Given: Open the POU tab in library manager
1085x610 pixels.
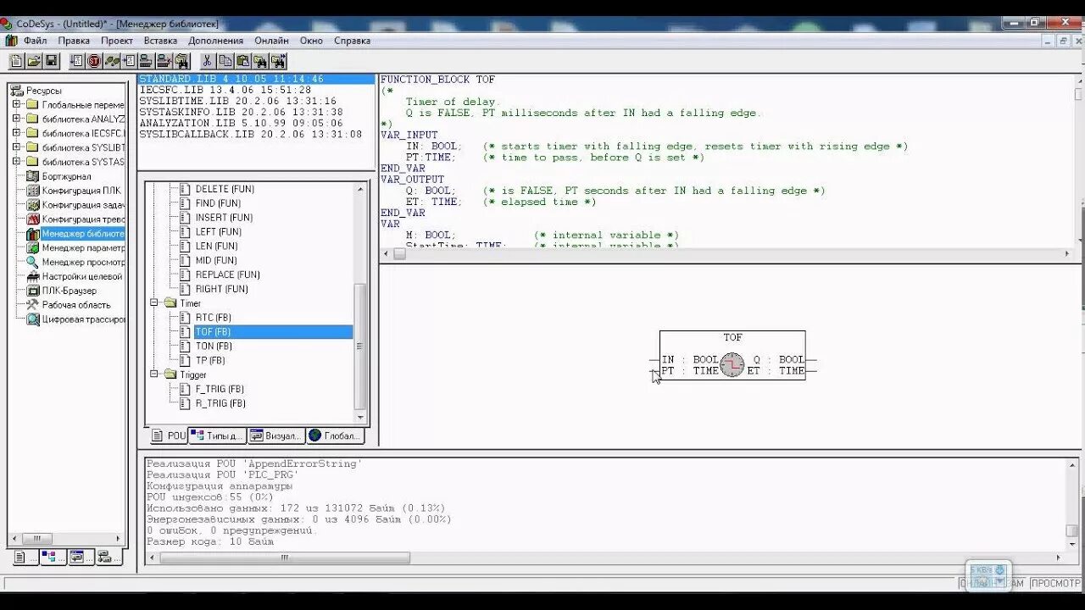Looking at the screenshot, I should point(169,435).
